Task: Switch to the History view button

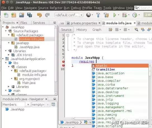Action: (82, 30)
